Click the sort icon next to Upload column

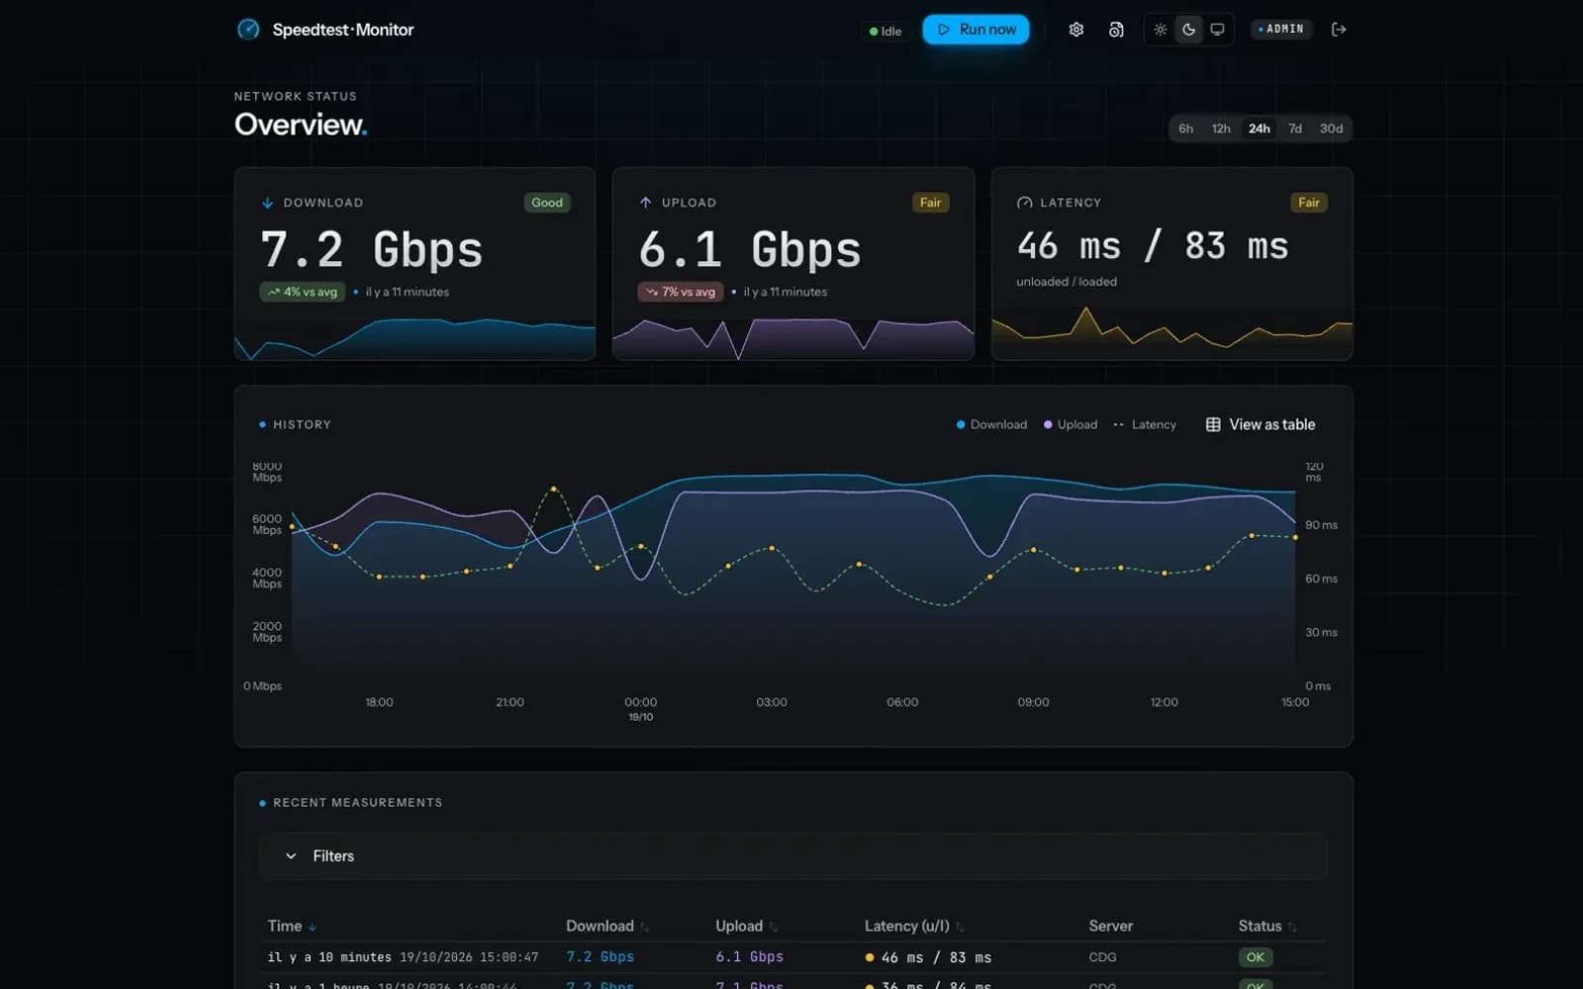(773, 927)
